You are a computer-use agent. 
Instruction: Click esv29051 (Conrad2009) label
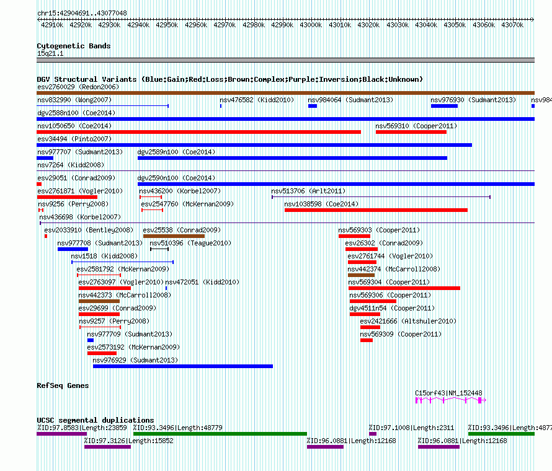click(x=76, y=178)
